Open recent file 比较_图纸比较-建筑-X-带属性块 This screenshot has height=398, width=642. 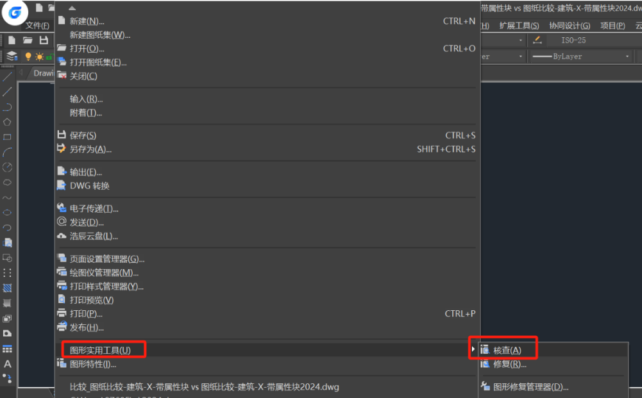(204, 387)
